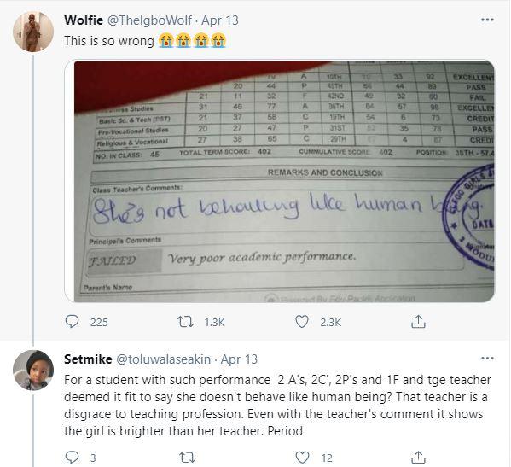Share Setmike's reply via share icon
The image size is (511, 467).
(418, 458)
